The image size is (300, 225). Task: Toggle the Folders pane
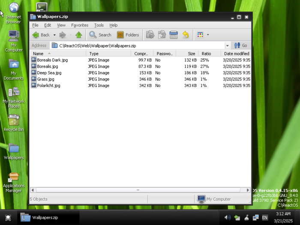click(128, 35)
